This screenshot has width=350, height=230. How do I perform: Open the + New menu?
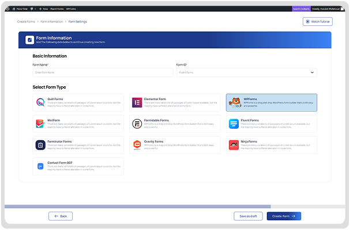click(43, 9)
